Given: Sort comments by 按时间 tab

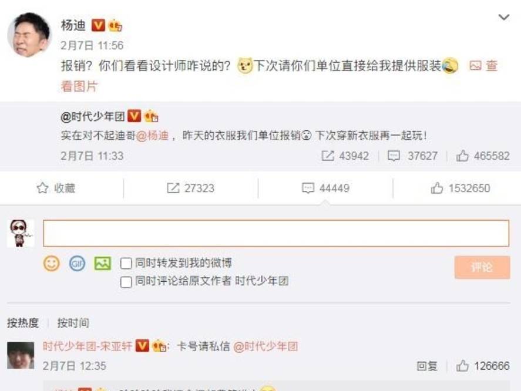Looking at the screenshot, I should click(x=73, y=322).
